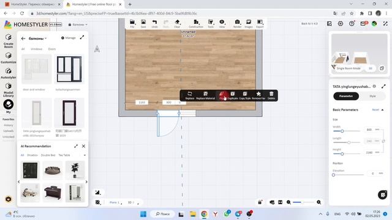Switch to the Style tab

tap(372, 96)
